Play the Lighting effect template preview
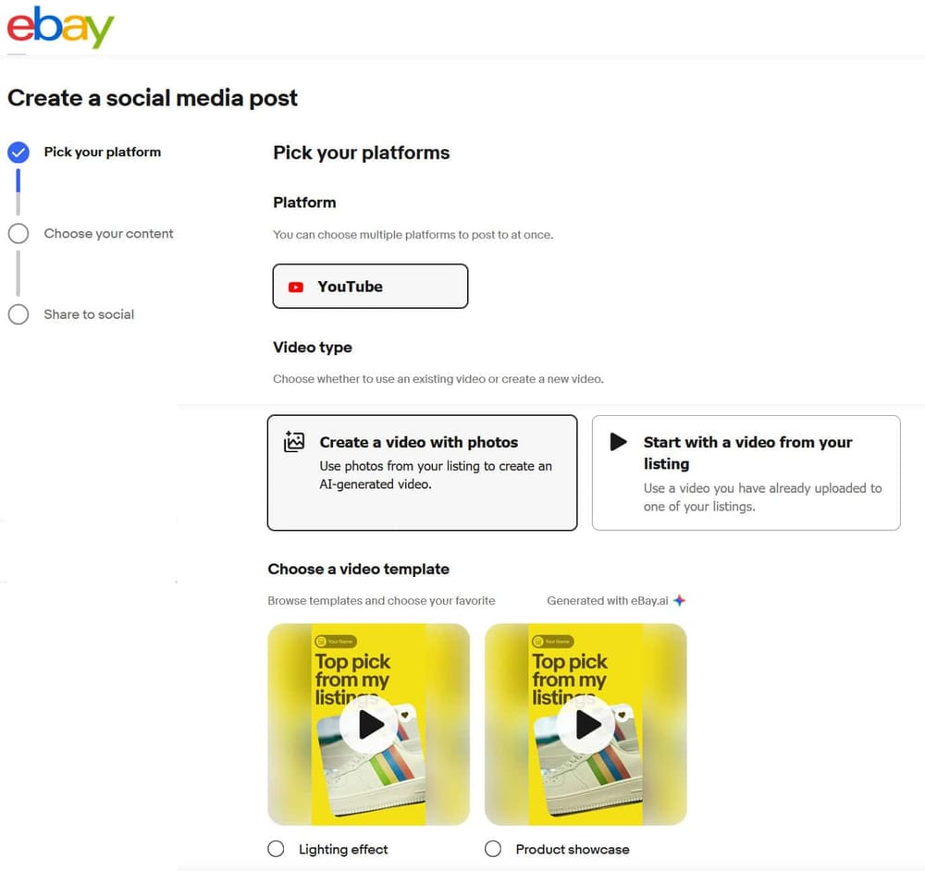 [x=369, y=725]
